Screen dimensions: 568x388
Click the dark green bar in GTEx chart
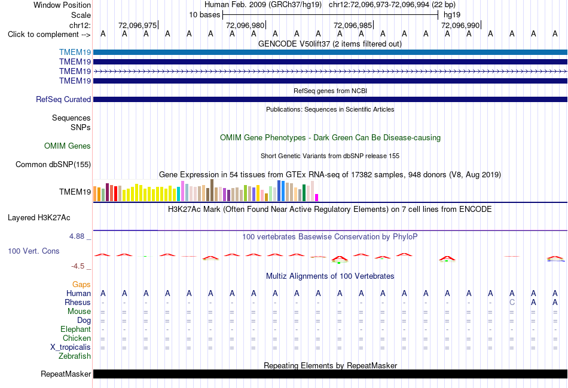(x=304, y=193)
